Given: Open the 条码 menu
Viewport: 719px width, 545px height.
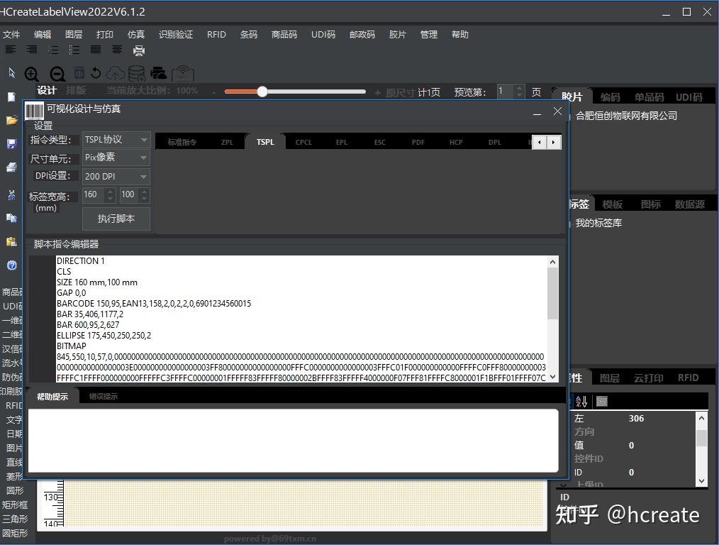Looking at the screenshot, I should [249, 34].
